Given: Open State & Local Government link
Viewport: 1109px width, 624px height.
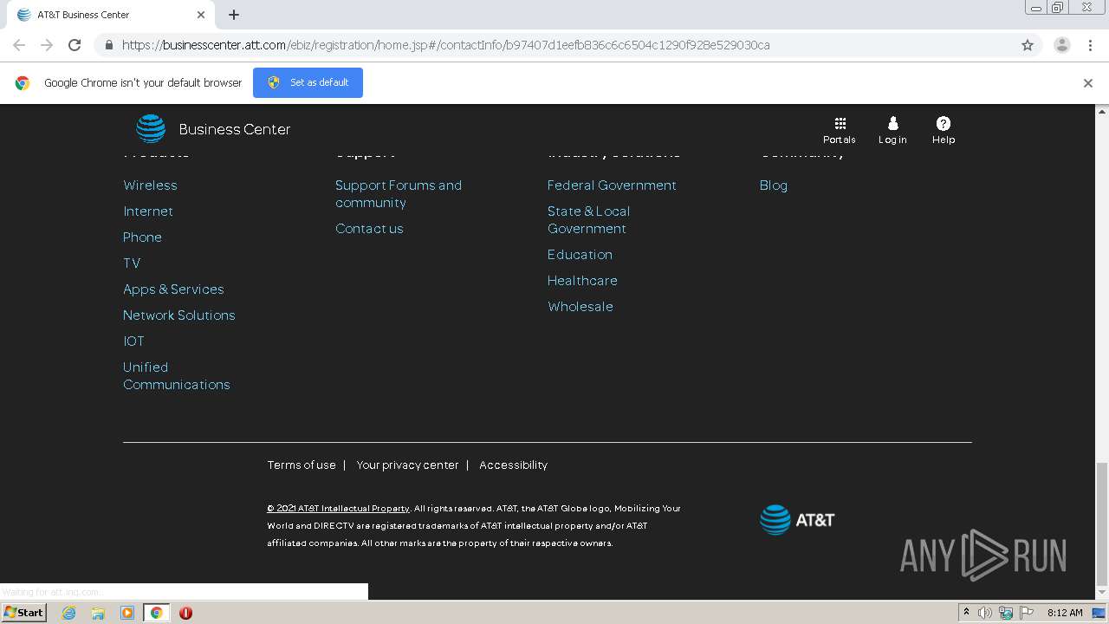Looking at the screenshot, I should pyautogui.click(x=589, y=220).
